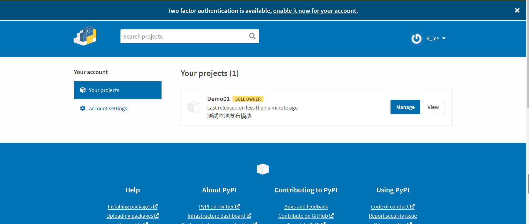Click the 测试本地发布模块 project description
The width and height of the screenshot is (529, 224).
tap(229, 116)
